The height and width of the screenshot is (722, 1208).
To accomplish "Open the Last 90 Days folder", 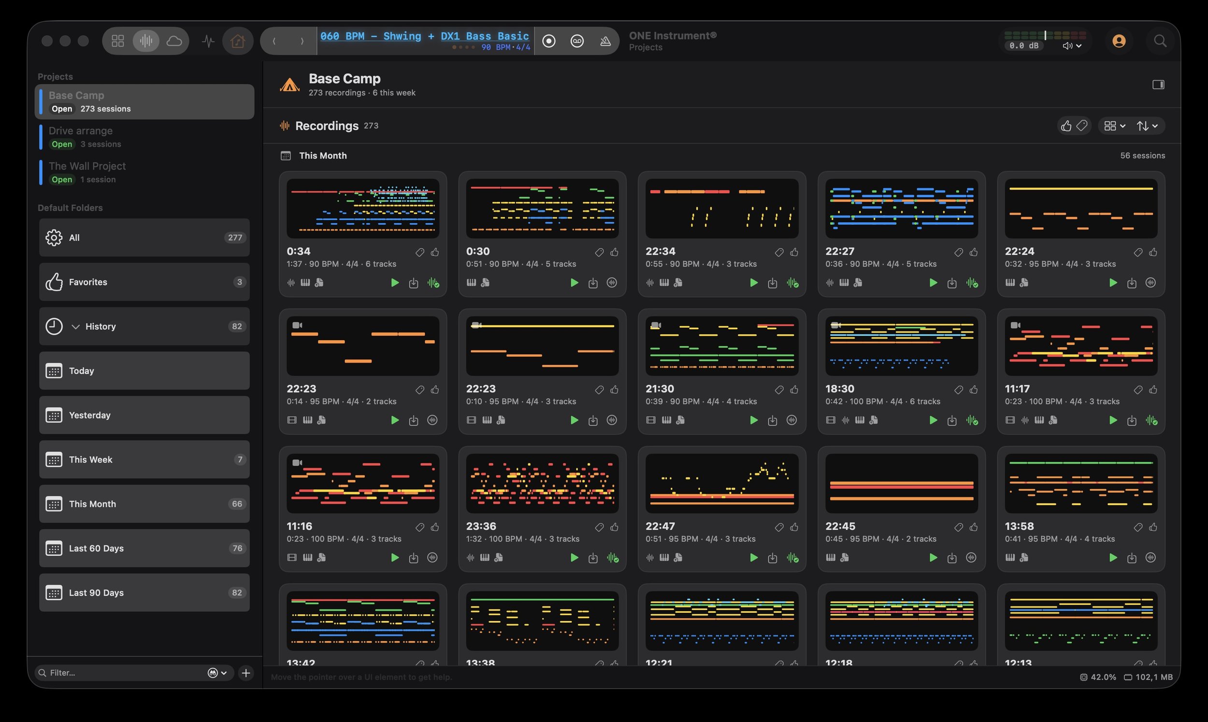I will (144, 592).
